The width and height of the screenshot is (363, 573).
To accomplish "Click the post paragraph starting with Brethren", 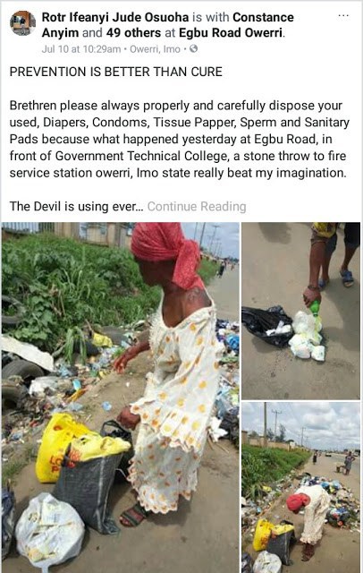I will tap(180, 140).
